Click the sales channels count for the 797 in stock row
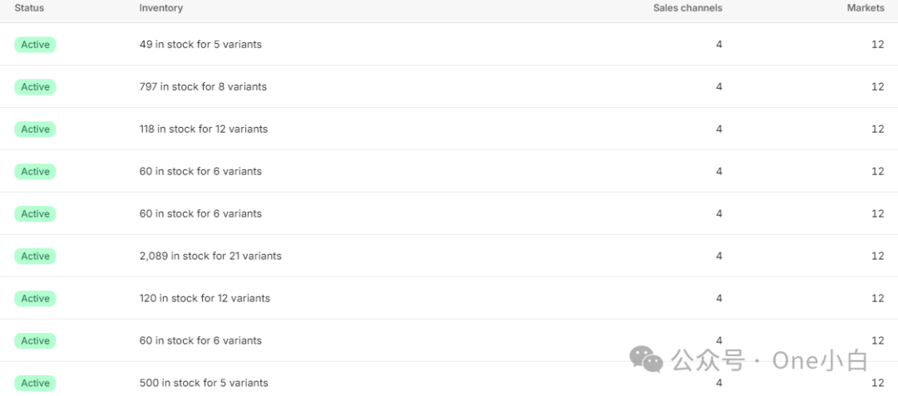The width and height of the screenshot is (898, 396). [x=719, y=87]
